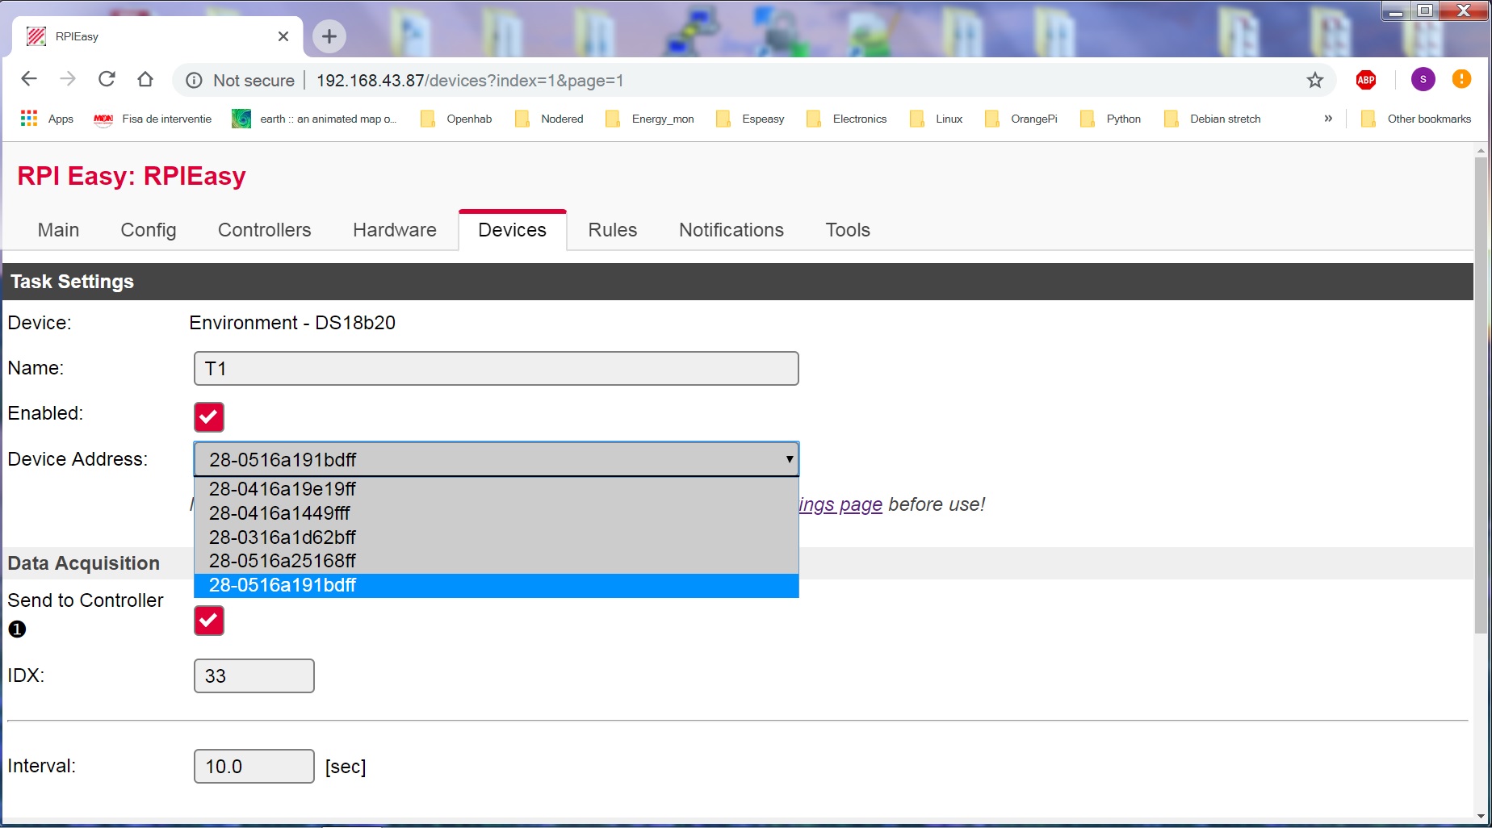Open the browser home page
The width and height of the screenshot is (1492, 828).
(145, 79)
